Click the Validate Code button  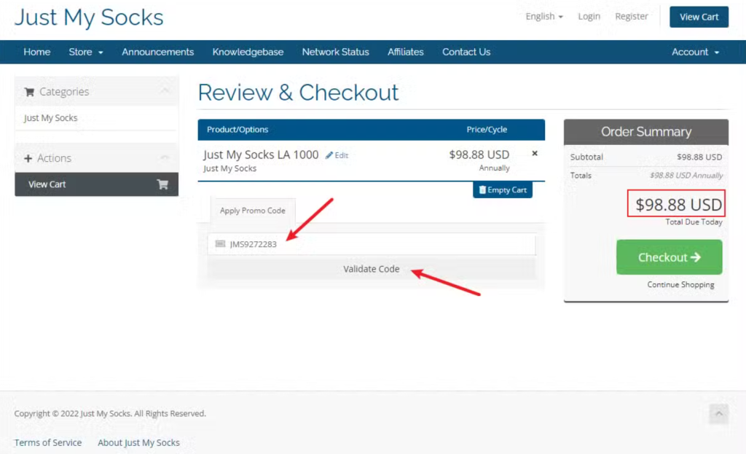372,269
